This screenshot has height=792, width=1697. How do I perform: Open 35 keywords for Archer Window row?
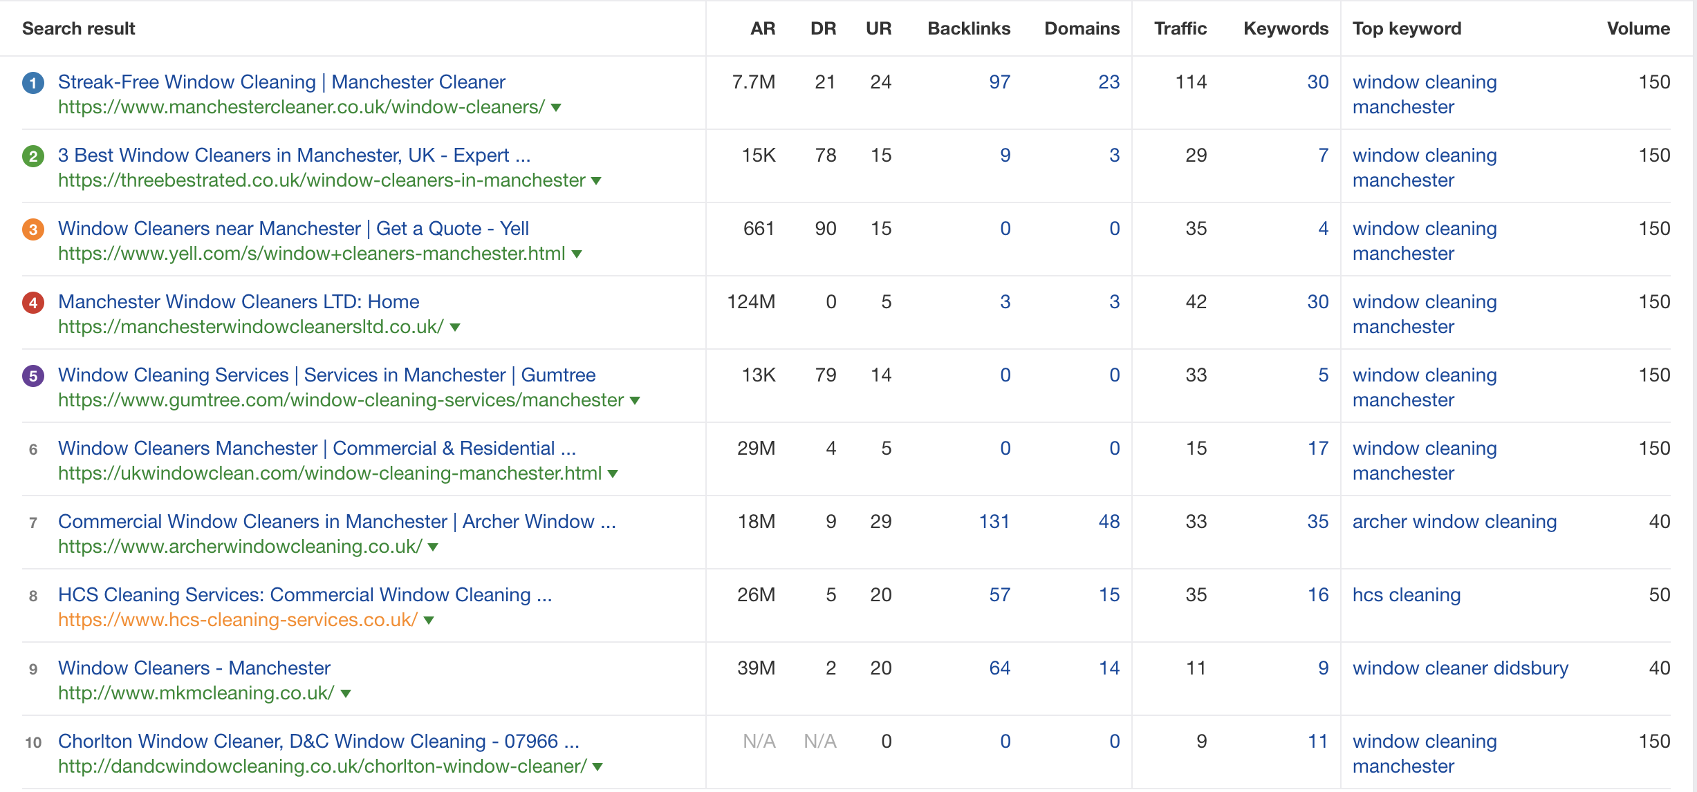tap(1317, 521)
